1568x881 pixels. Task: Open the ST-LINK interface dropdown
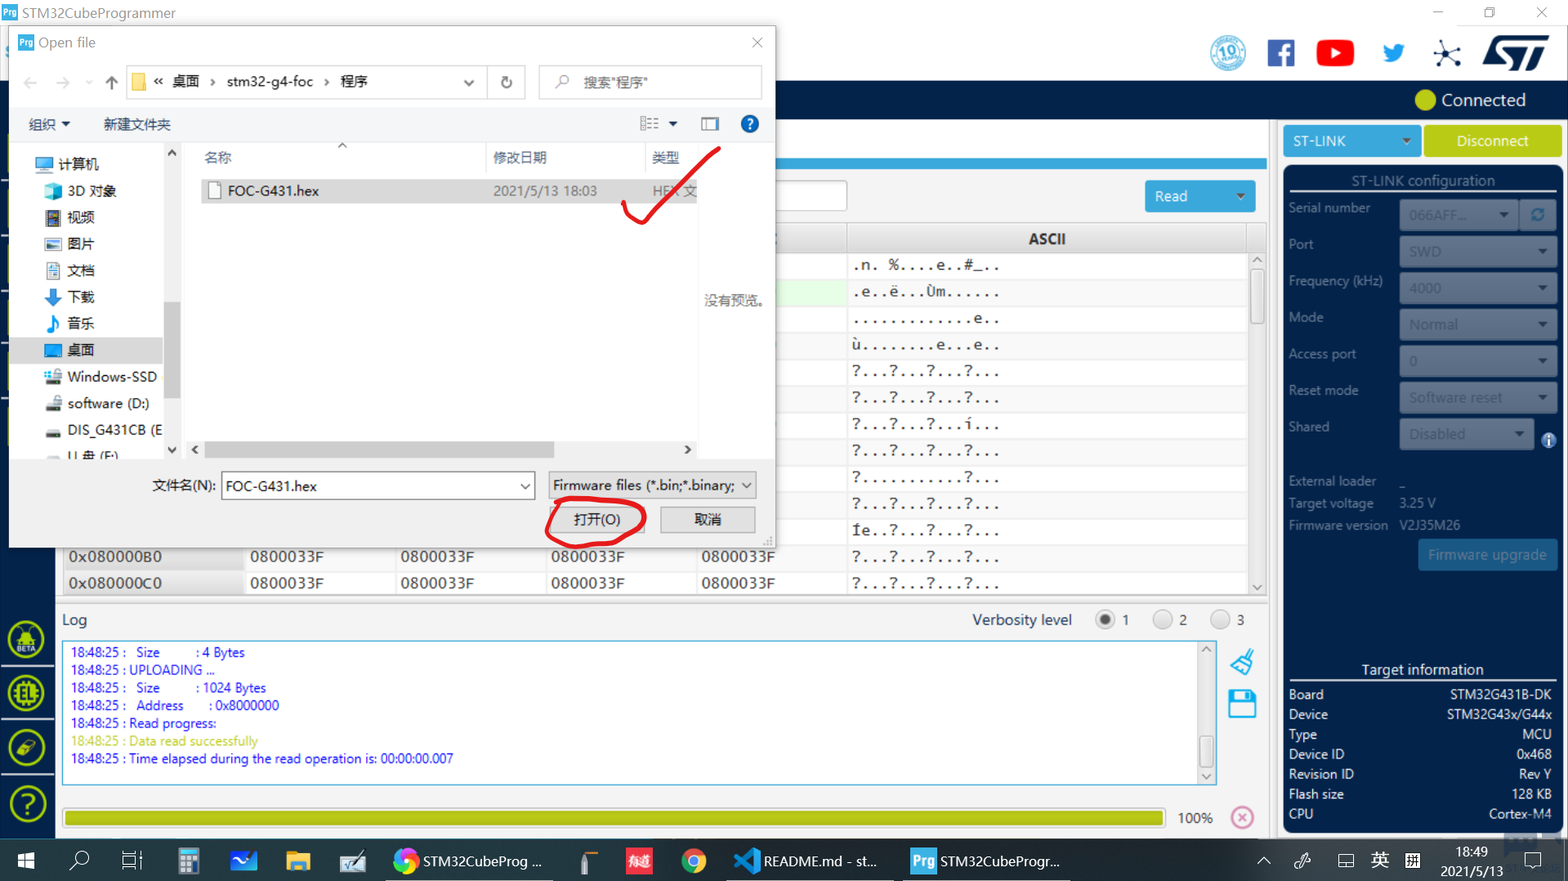pos(1351,141)
